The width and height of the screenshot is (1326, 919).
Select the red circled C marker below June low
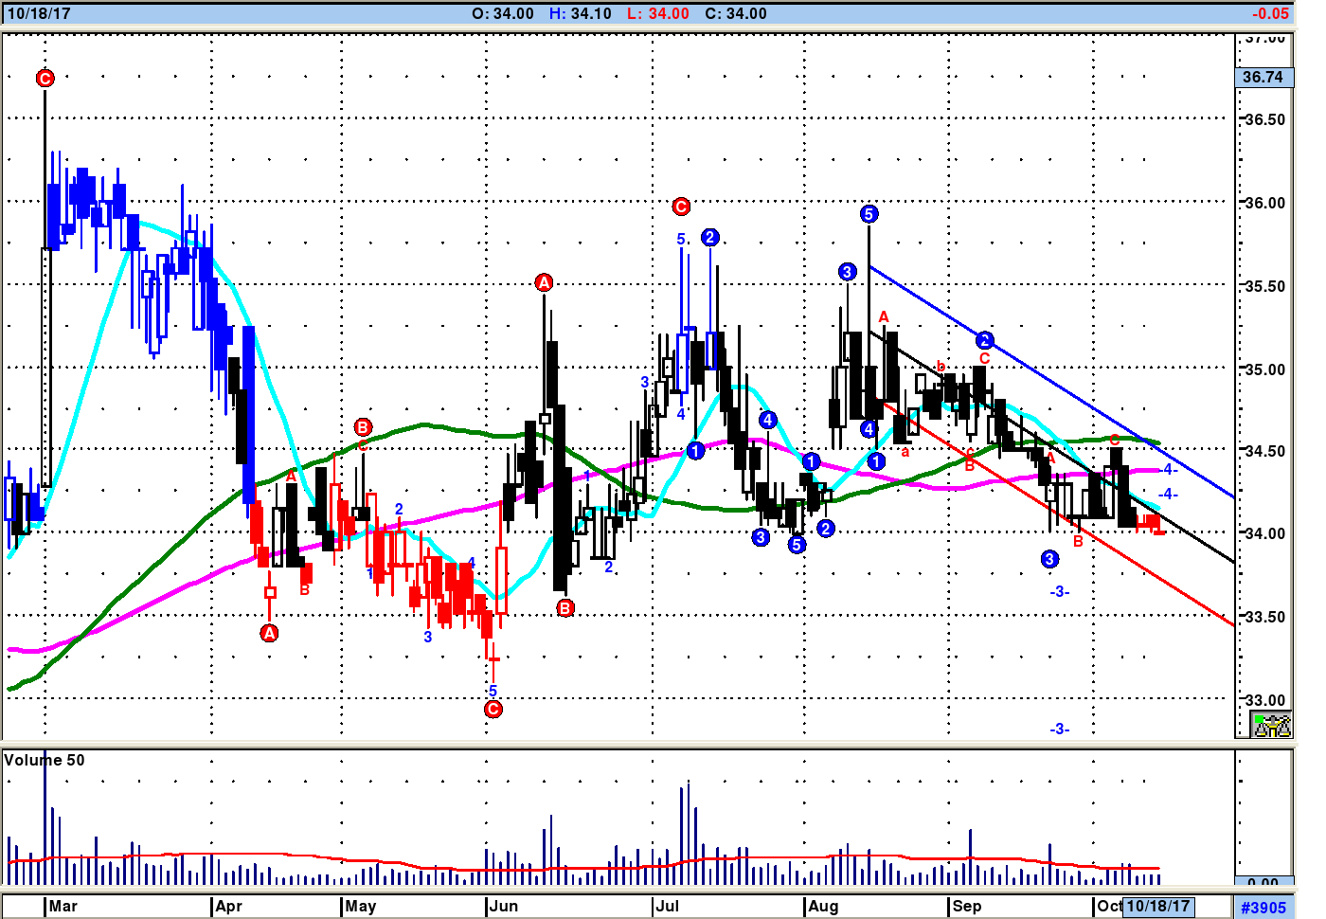click(493, 709)
